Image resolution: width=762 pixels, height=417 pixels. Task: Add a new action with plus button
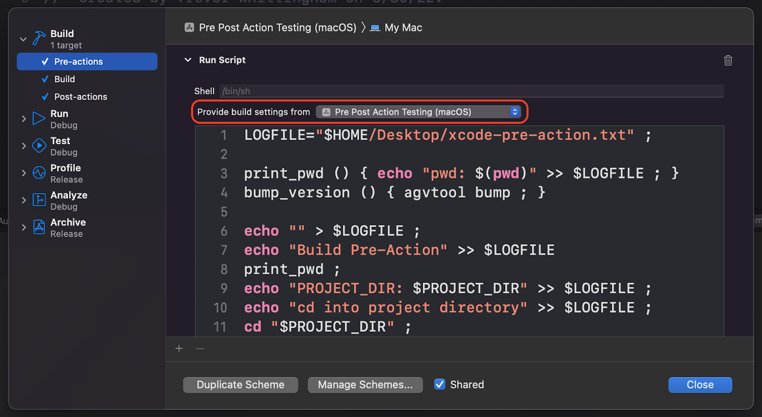179,348
